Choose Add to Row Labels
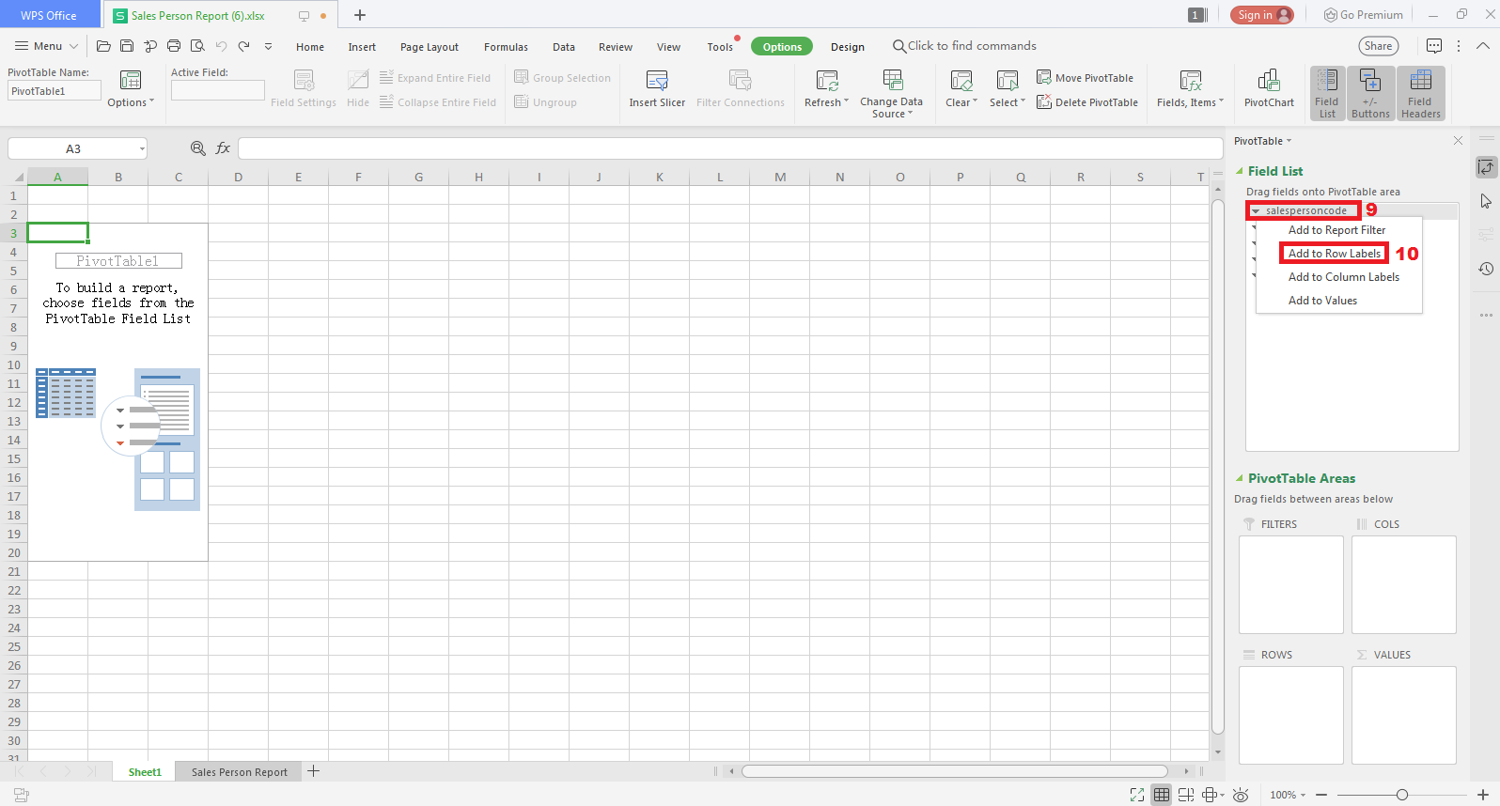This screenshot has height=806, width=1500. [x=1334, y=254]
